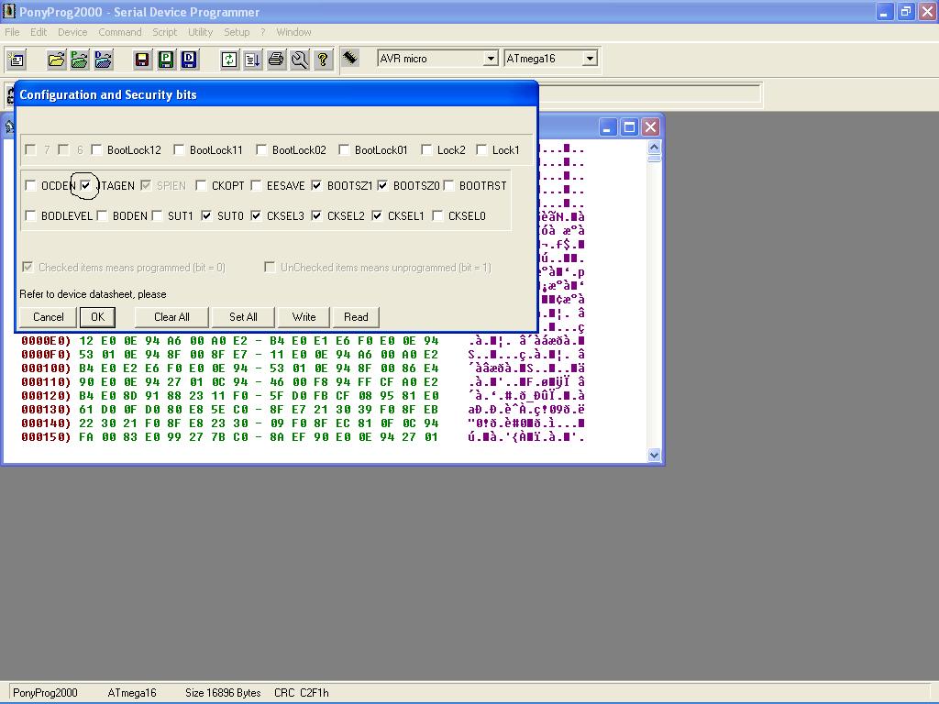Click the yellow question mark Help icon
The height and width of the screenshot is (704, 939).
coord(323,60)
